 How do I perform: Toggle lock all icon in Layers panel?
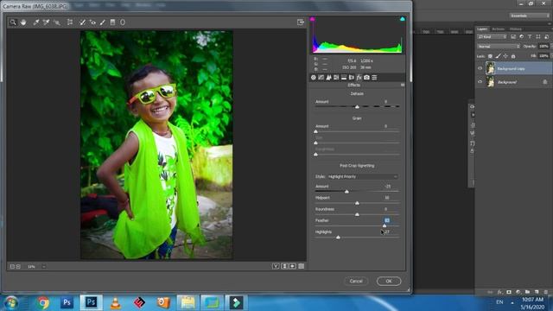coord(513,56)
